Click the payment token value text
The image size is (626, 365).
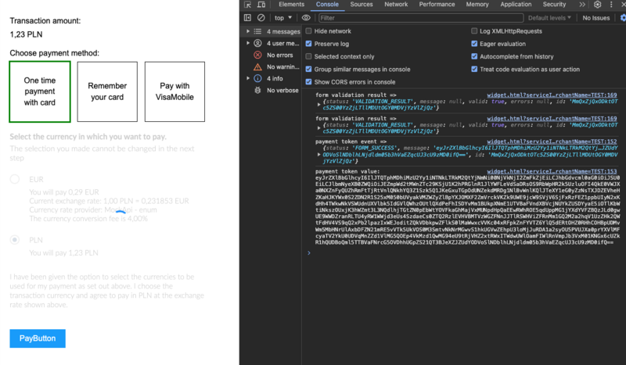click(x=467, y=209)
